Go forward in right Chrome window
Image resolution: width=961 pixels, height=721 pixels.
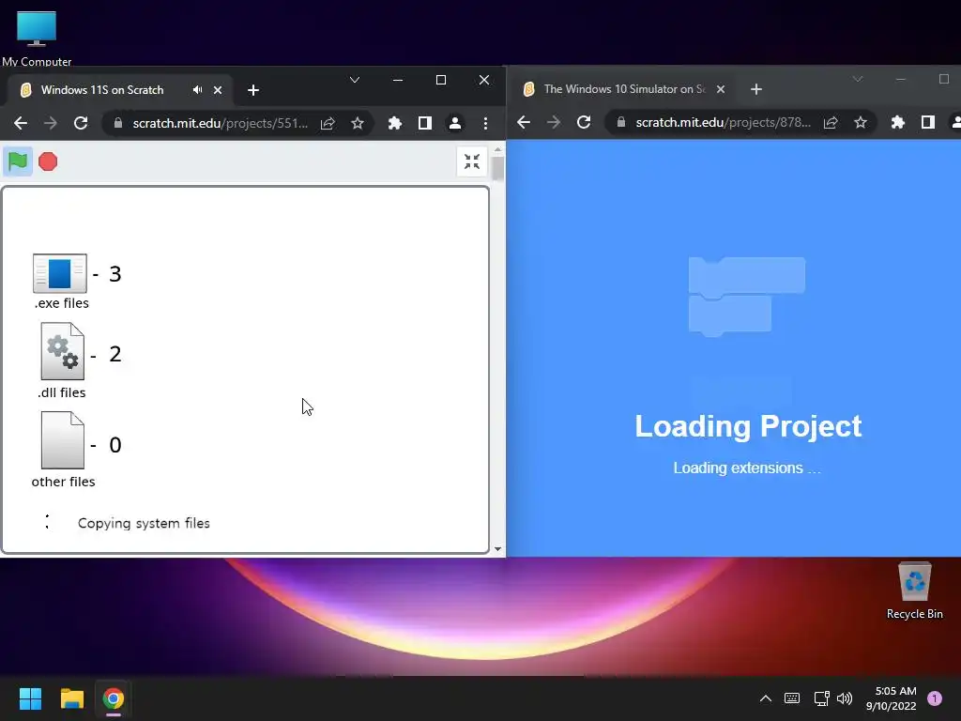click(x=554, y=123)
